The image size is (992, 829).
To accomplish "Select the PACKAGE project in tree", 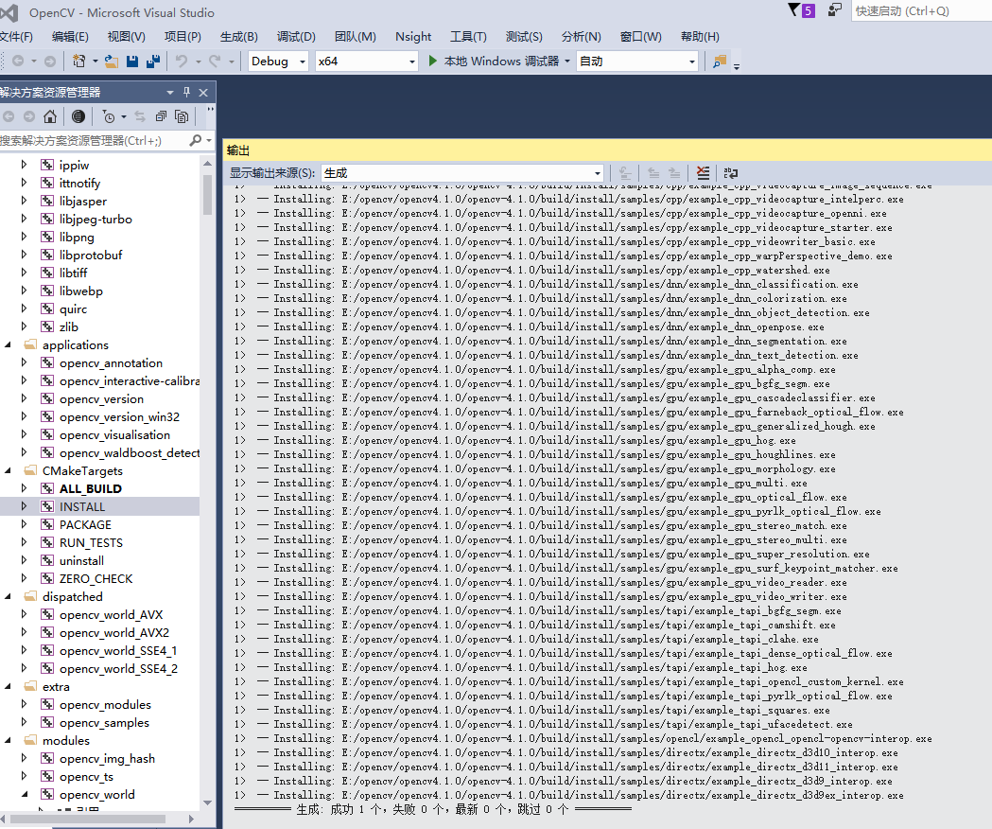I will tap(85, 524).
